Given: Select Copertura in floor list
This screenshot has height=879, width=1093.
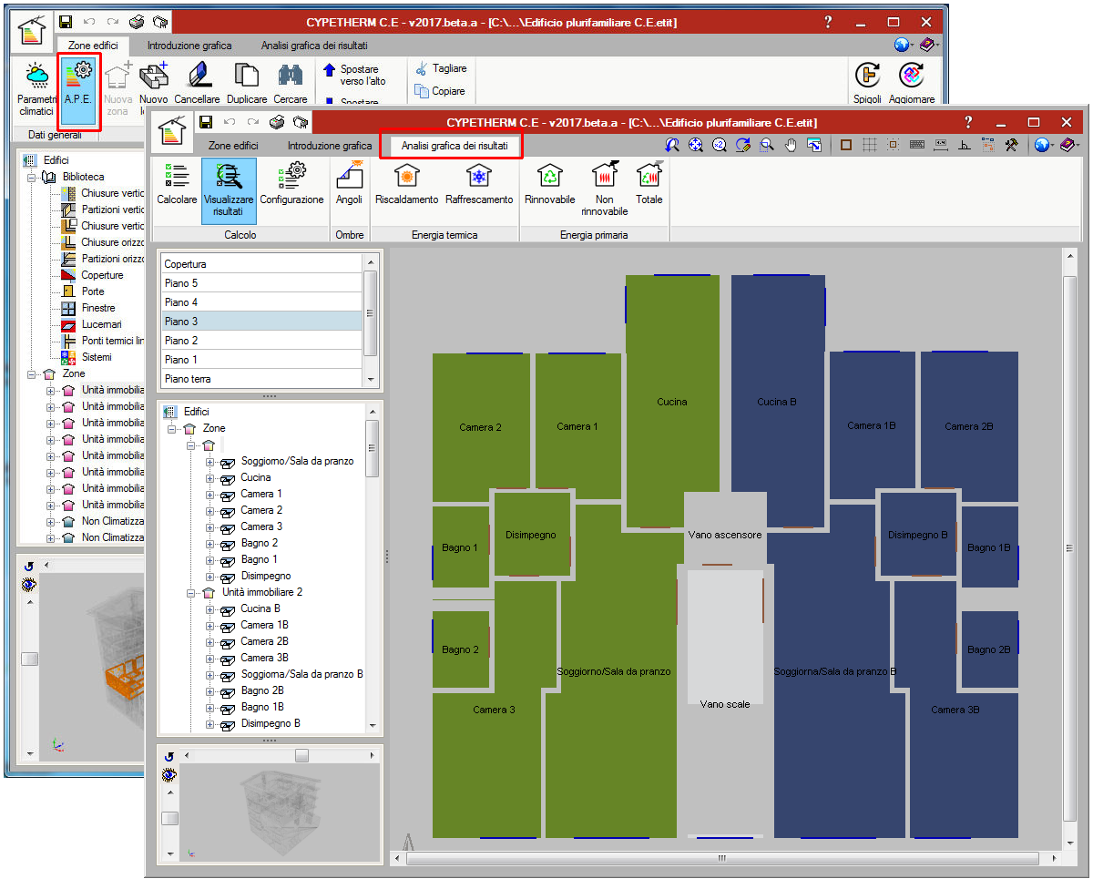Looking at the screenshot, I should pos(261,264).
